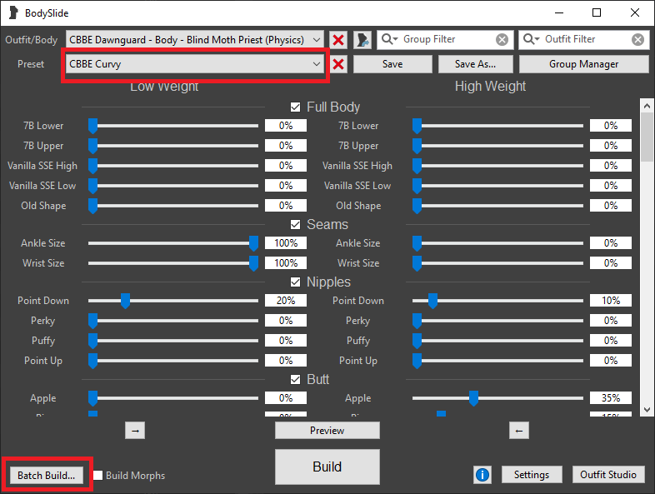Click high weight Point Down 10% field
Image resolution: width=655 pixels, height=494 pixels.
(x=611, y=301)
